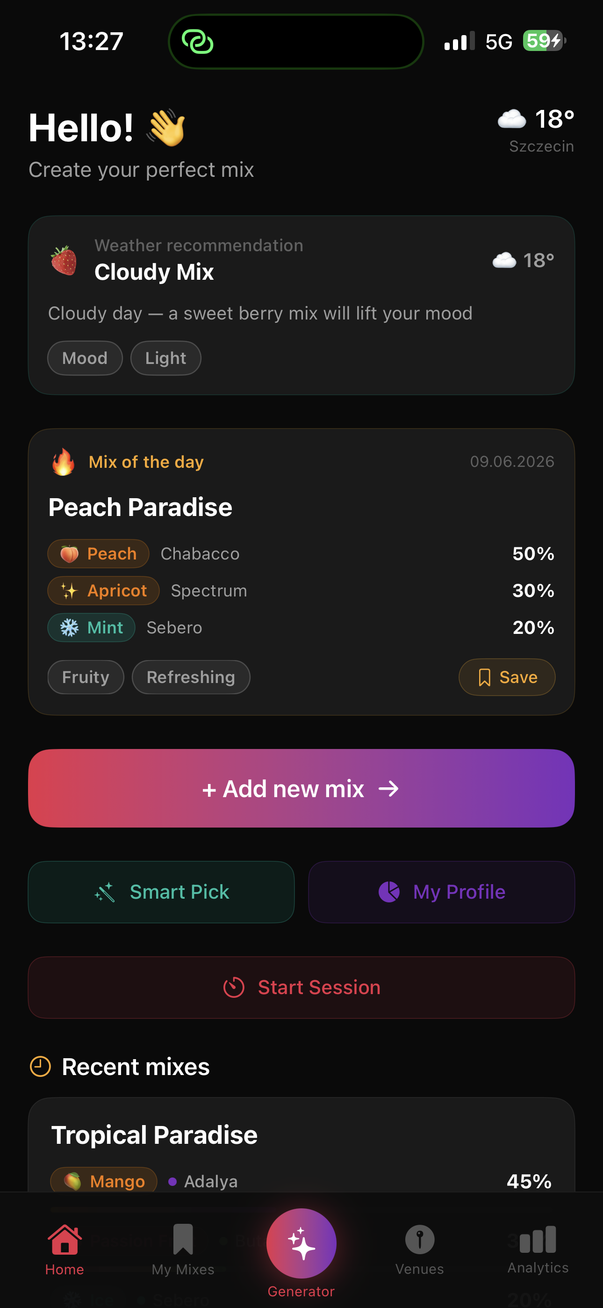
Task: Open Analytics bar chart icon
Action: coord(538,1239)
